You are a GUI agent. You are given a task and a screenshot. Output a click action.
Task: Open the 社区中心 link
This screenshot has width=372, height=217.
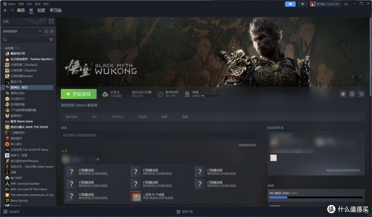click(118, 117)
